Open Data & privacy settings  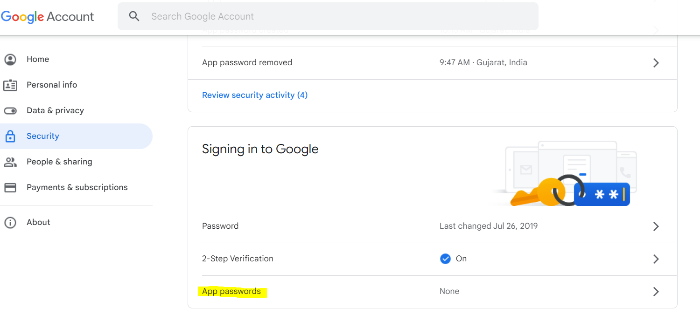55,110
